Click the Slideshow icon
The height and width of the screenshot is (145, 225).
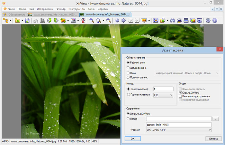[x=144, y=21]
